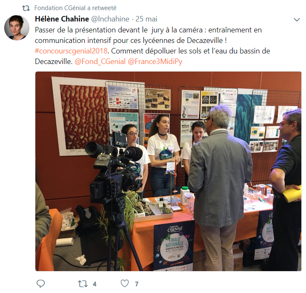Click Hélène Chahine's profile avatar
Viewport: 306px width, 293px height.
click(x=17, y=28)
